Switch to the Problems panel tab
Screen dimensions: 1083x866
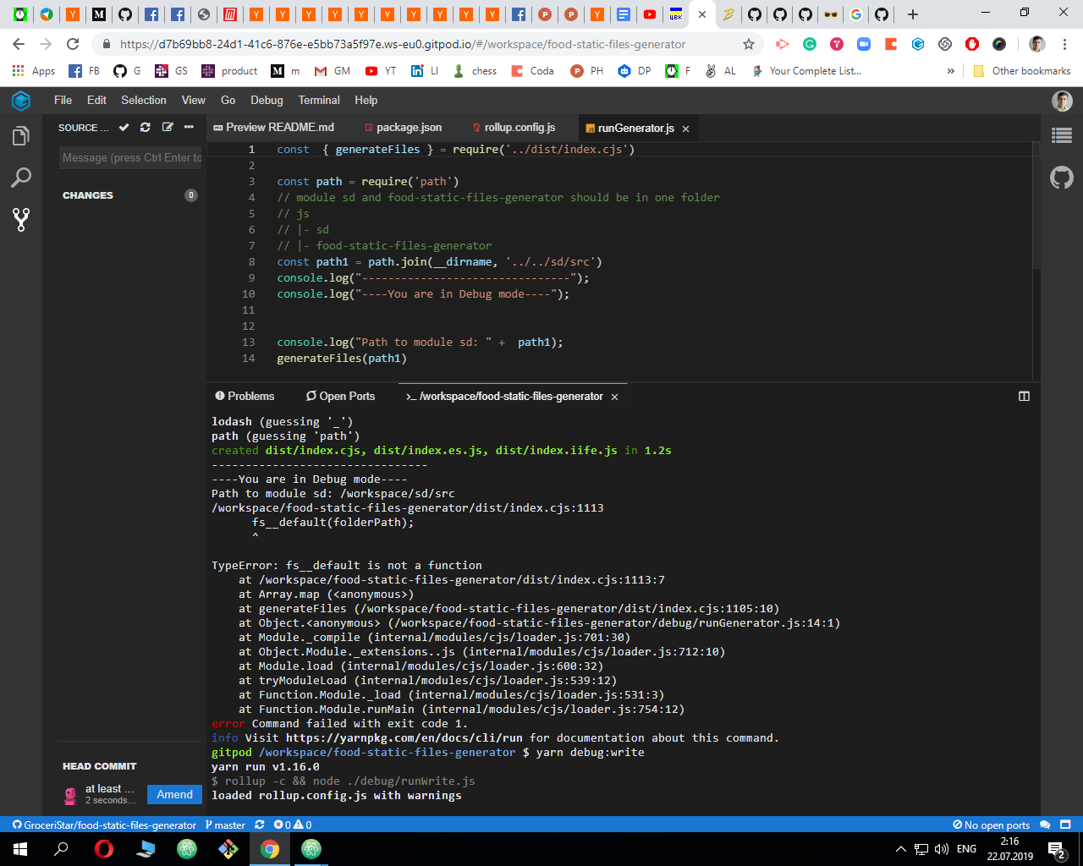245,396
